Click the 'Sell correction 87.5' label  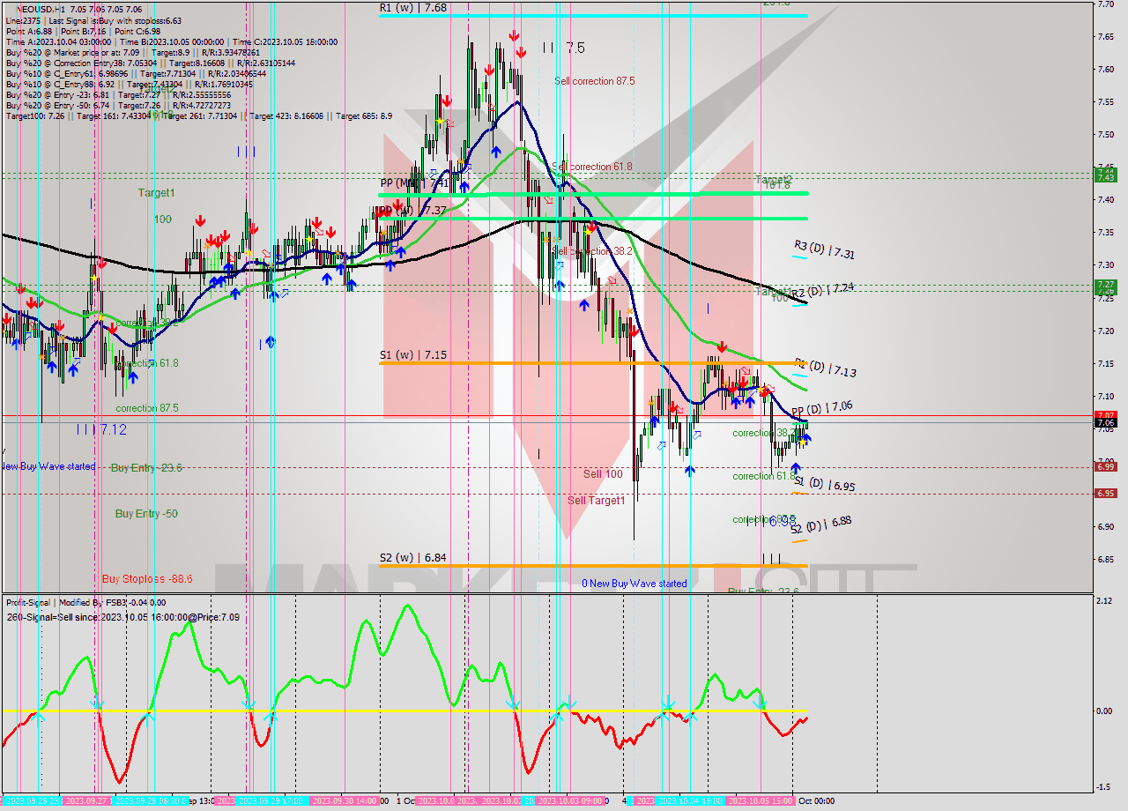pos(595,81)
